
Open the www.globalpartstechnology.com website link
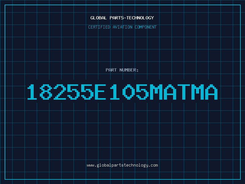click(x=122, y=165)
